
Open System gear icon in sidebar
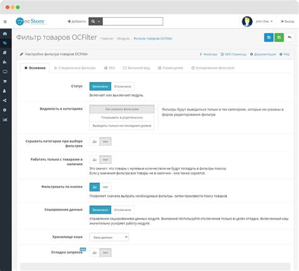click(5, 110)
